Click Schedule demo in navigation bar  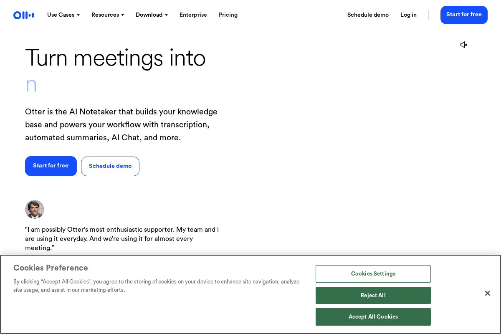click(x=368, y=15)
